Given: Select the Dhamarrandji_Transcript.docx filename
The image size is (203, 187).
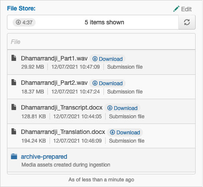Looking at the screenshot, I should click(x=62, y=107).
